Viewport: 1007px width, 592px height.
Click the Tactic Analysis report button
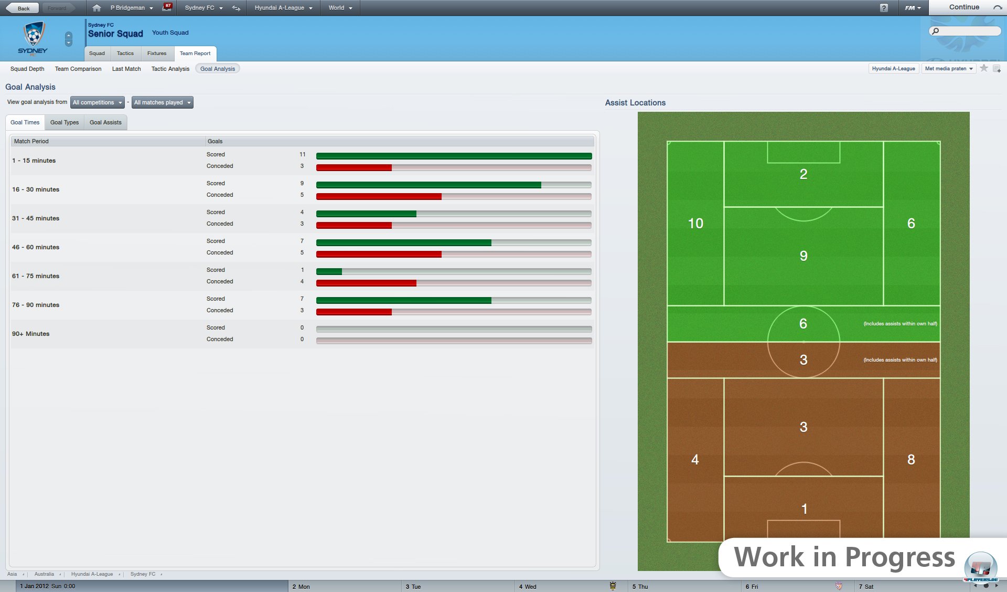170,68
